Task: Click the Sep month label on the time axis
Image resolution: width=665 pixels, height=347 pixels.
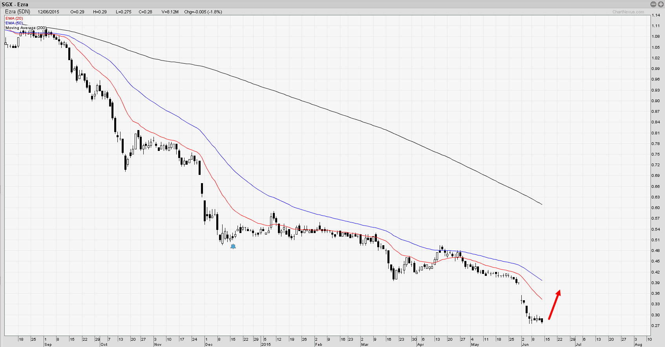Action: (48, 345)
